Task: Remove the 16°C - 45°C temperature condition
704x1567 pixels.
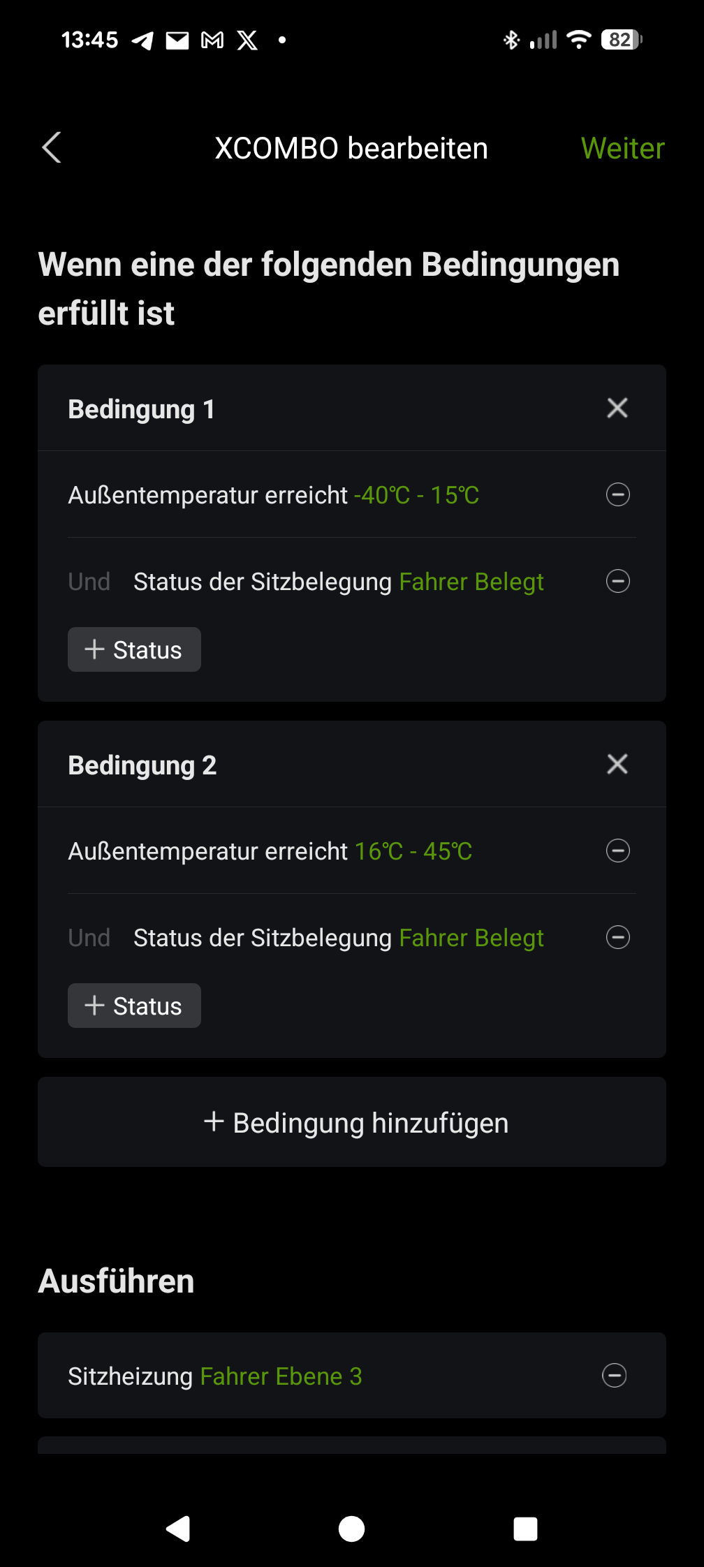Action: pos(617,851)
